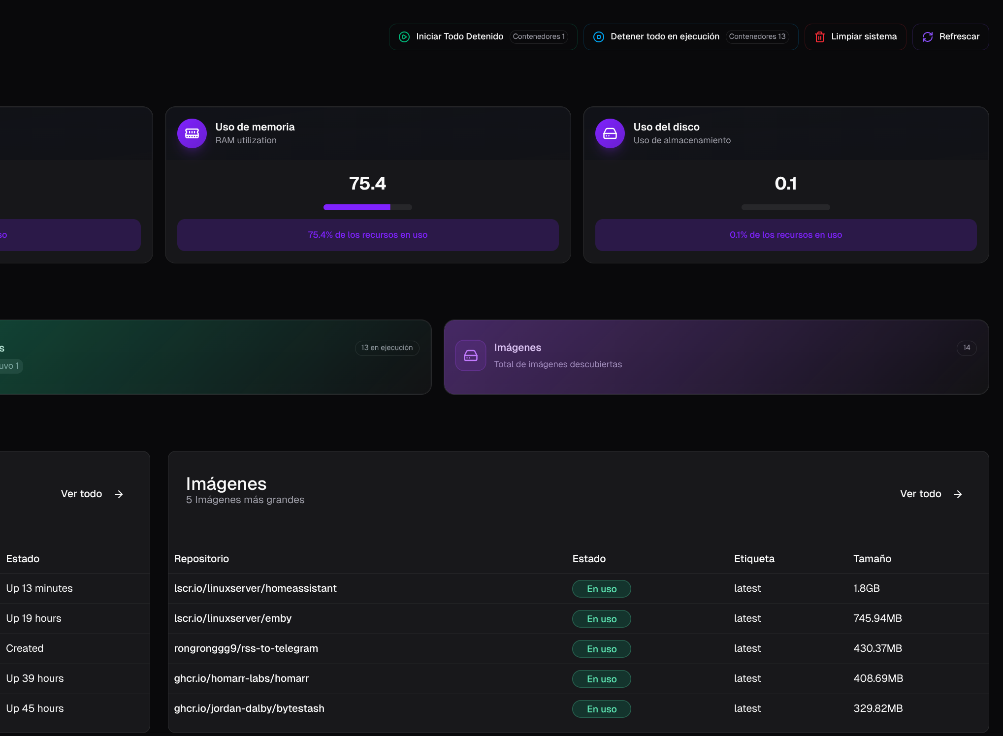Click the stop icon in Detener todo en ejecución
1003x736 pixels.
point(598,37)
